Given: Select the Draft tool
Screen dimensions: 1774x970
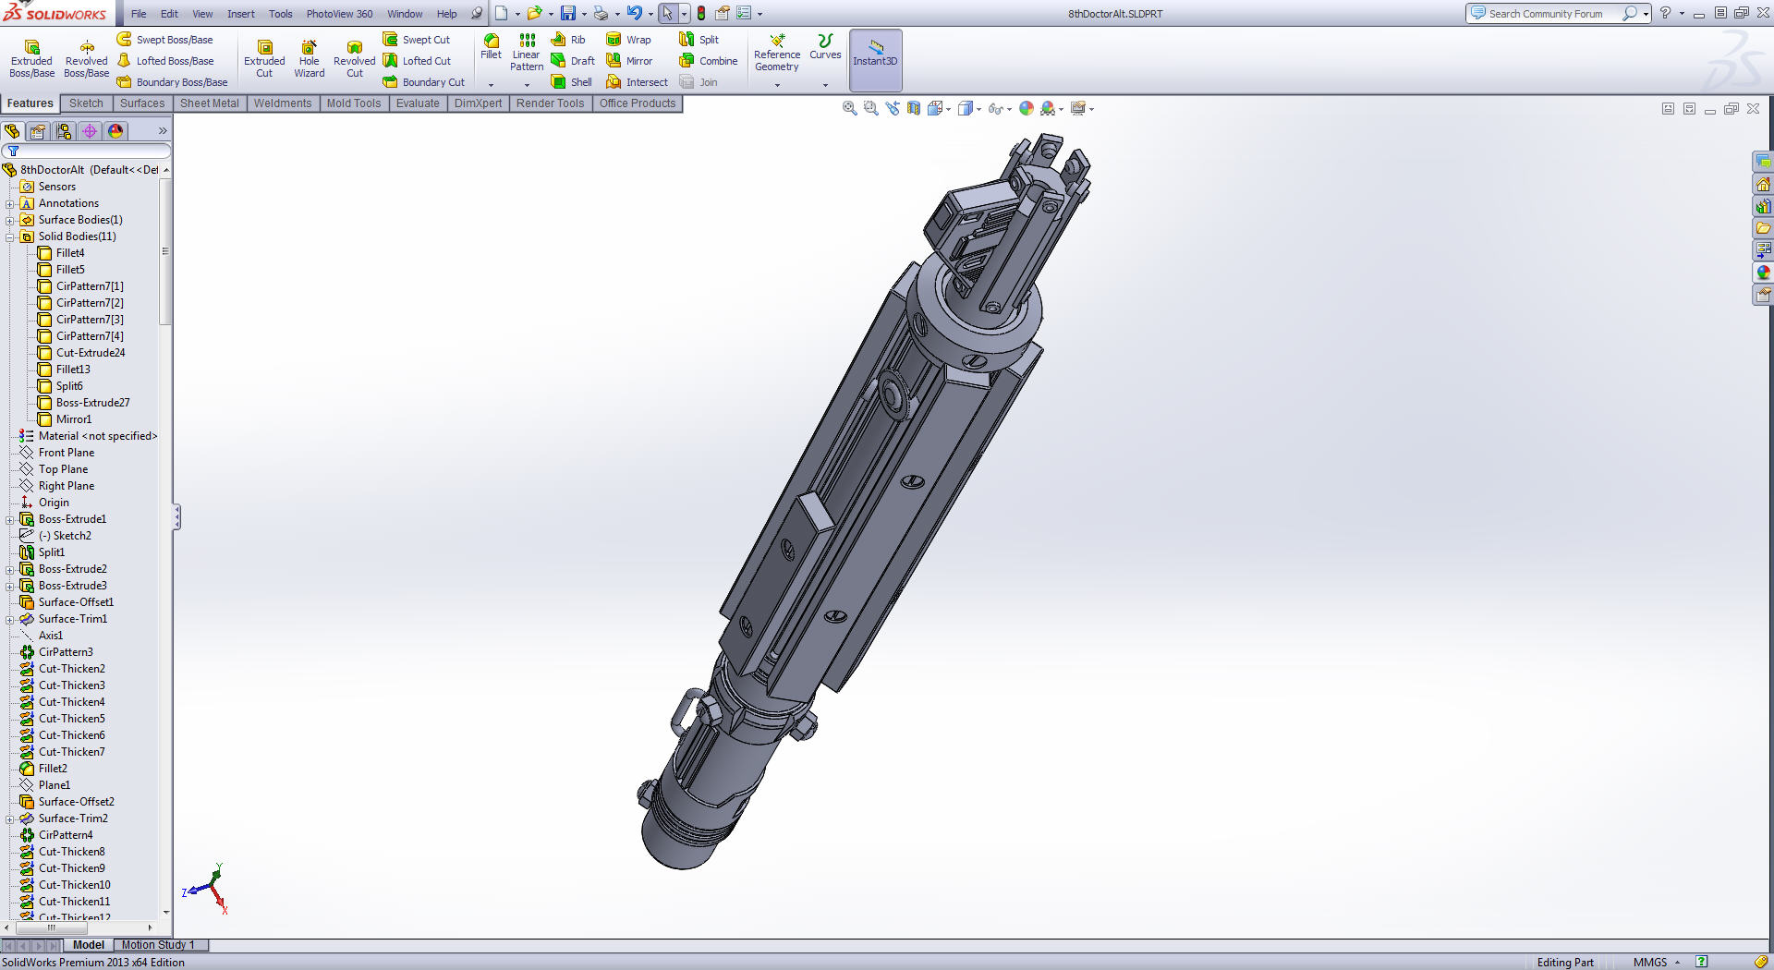Looking at the screenshot, I should (x=573, y=61).
